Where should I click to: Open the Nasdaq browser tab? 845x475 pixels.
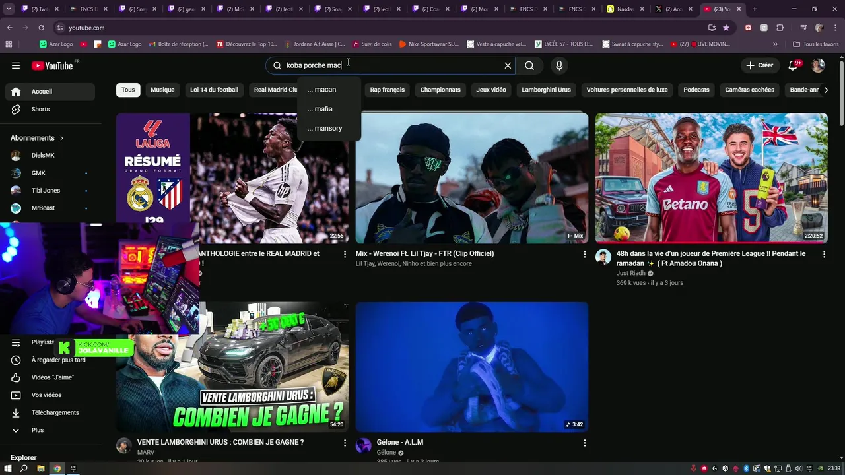(x=626, y=9)
